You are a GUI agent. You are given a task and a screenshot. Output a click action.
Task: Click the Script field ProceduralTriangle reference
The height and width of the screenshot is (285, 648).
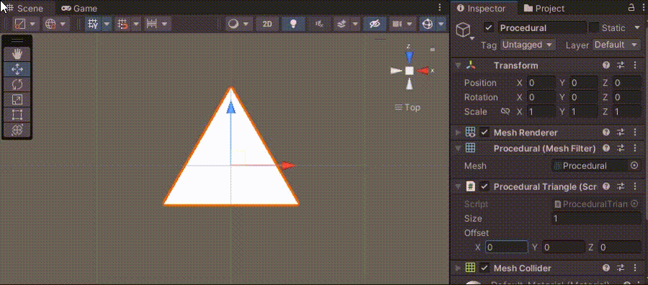click(596, 204)
